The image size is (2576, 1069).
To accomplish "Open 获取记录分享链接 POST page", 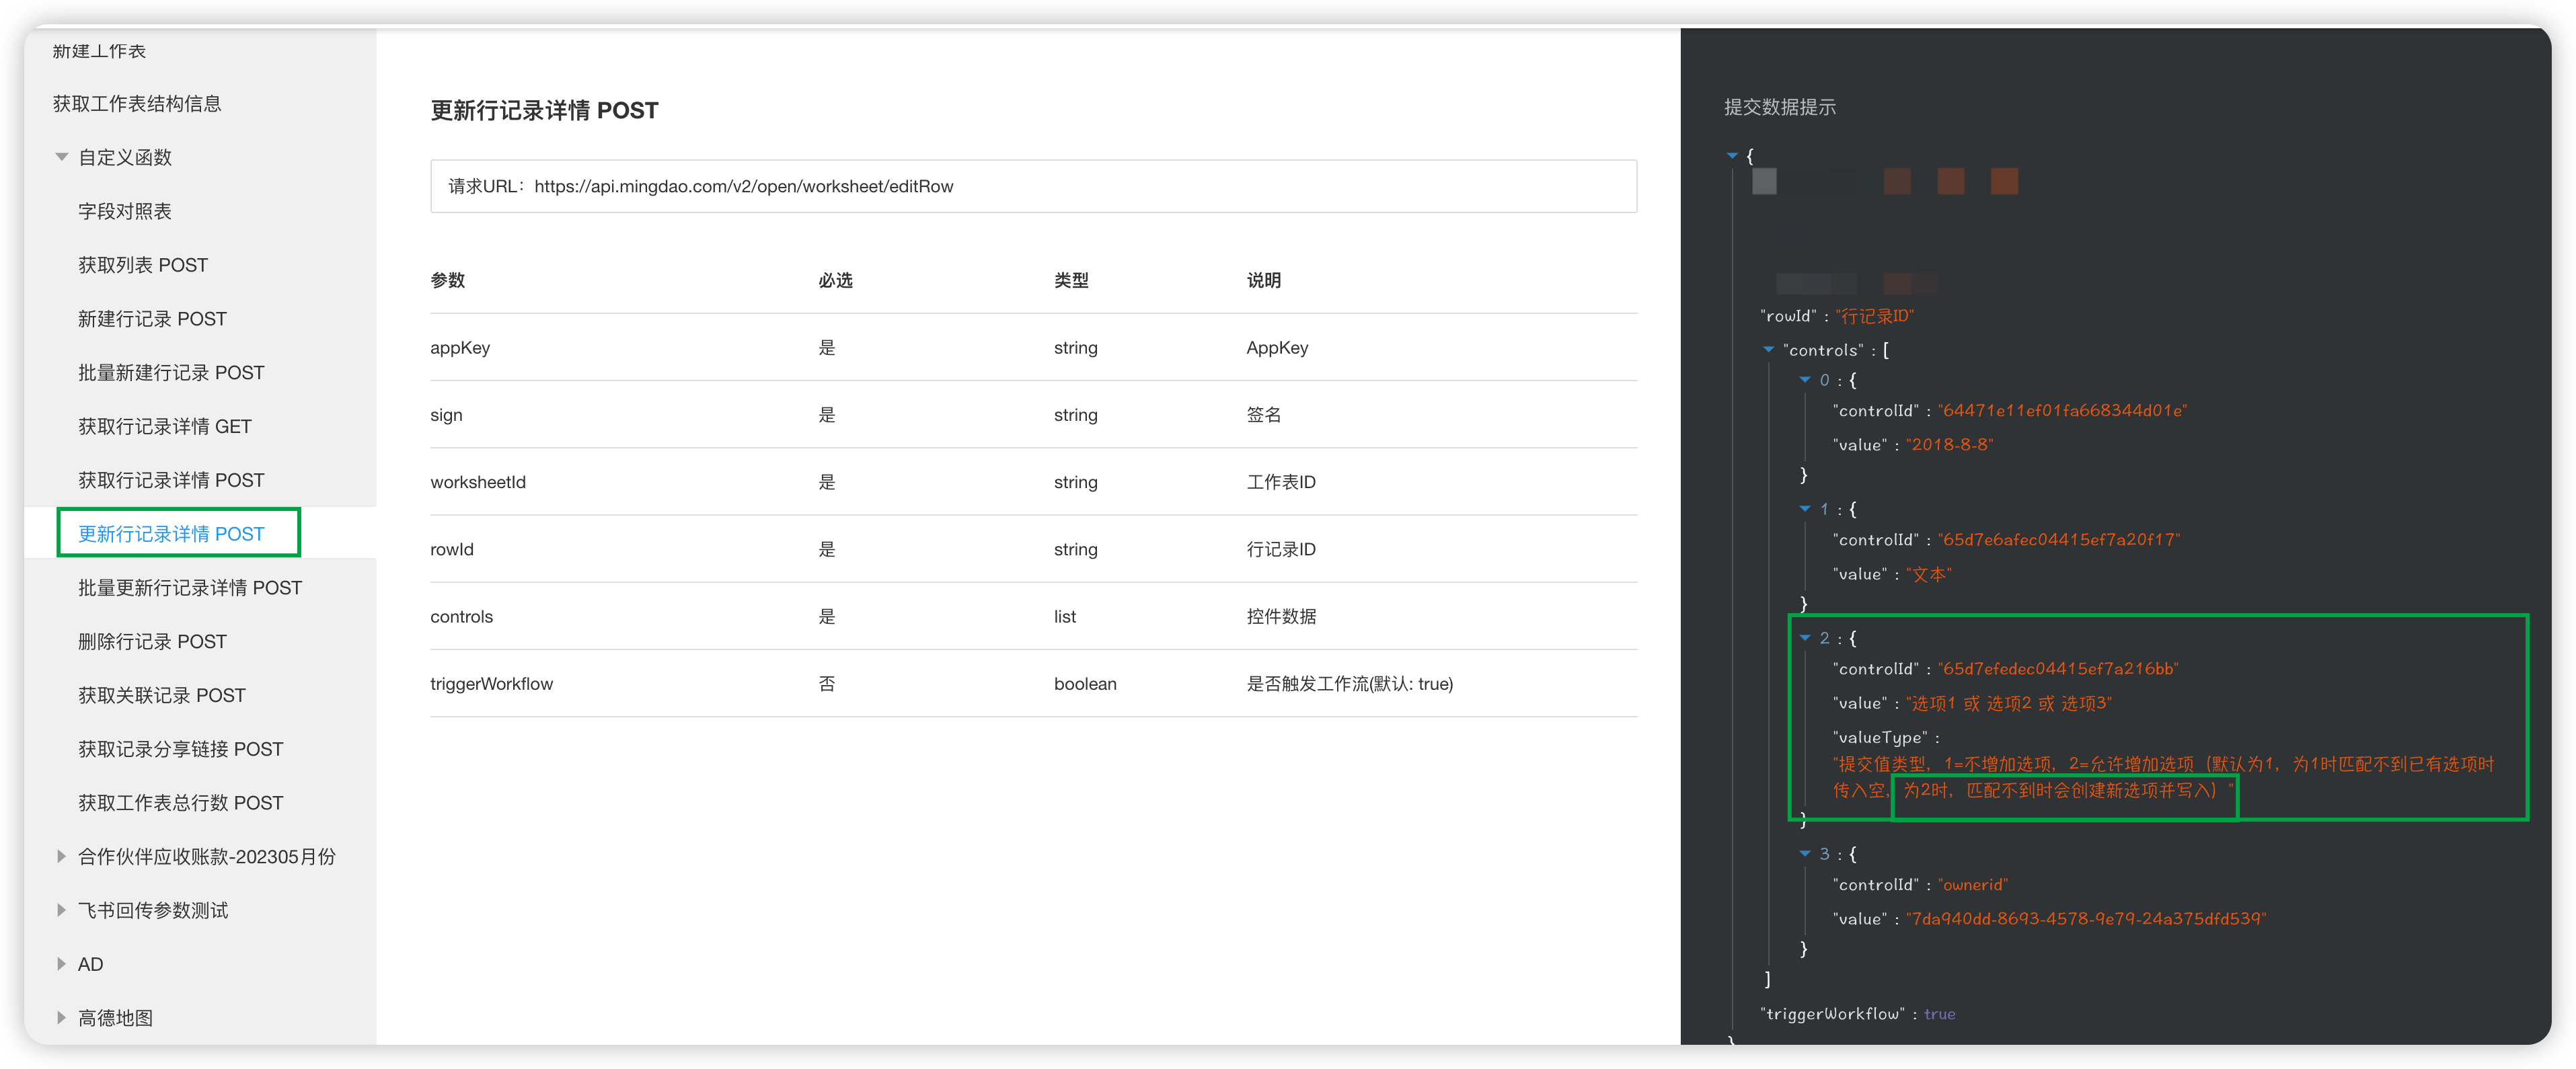I will click(x=181, y=749).
